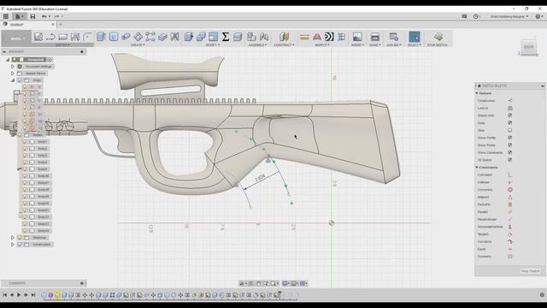Open the Construct menu label
547x308 pixels.
[284, 45]
